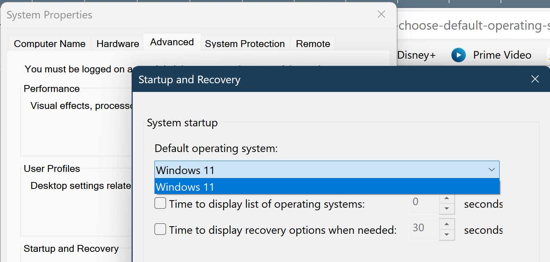Switch to the Remote tab
550x262 pixels.
[x=313, y=43]
